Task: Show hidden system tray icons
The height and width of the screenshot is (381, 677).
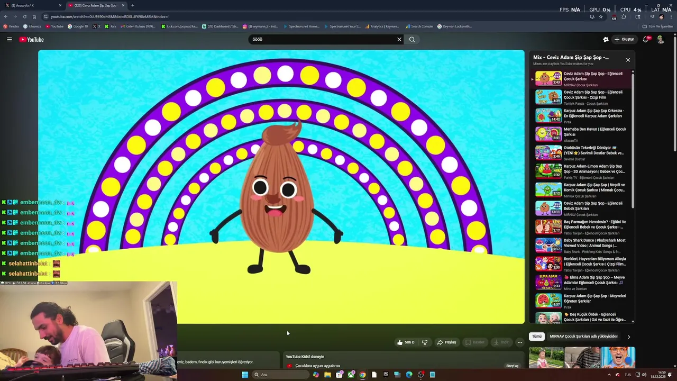Action: (x=609, y=375)
